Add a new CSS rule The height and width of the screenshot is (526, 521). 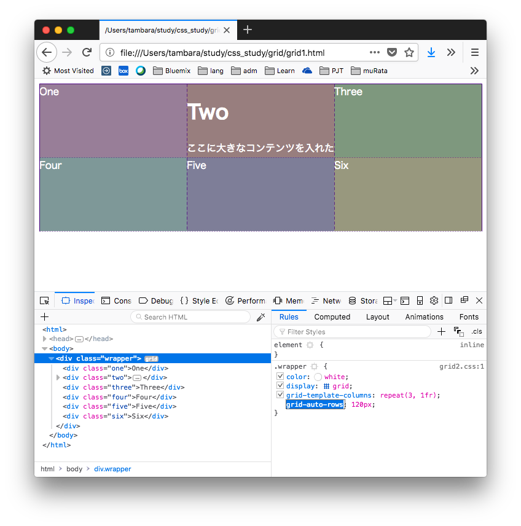442,332
